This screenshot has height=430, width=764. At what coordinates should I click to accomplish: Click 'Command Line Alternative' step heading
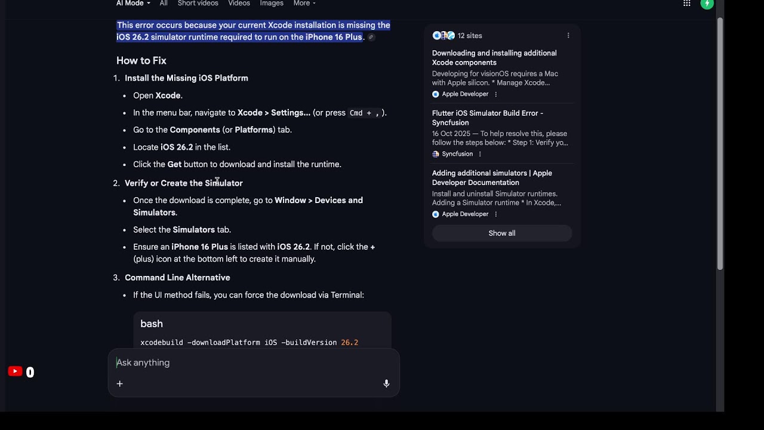point(177,278)
